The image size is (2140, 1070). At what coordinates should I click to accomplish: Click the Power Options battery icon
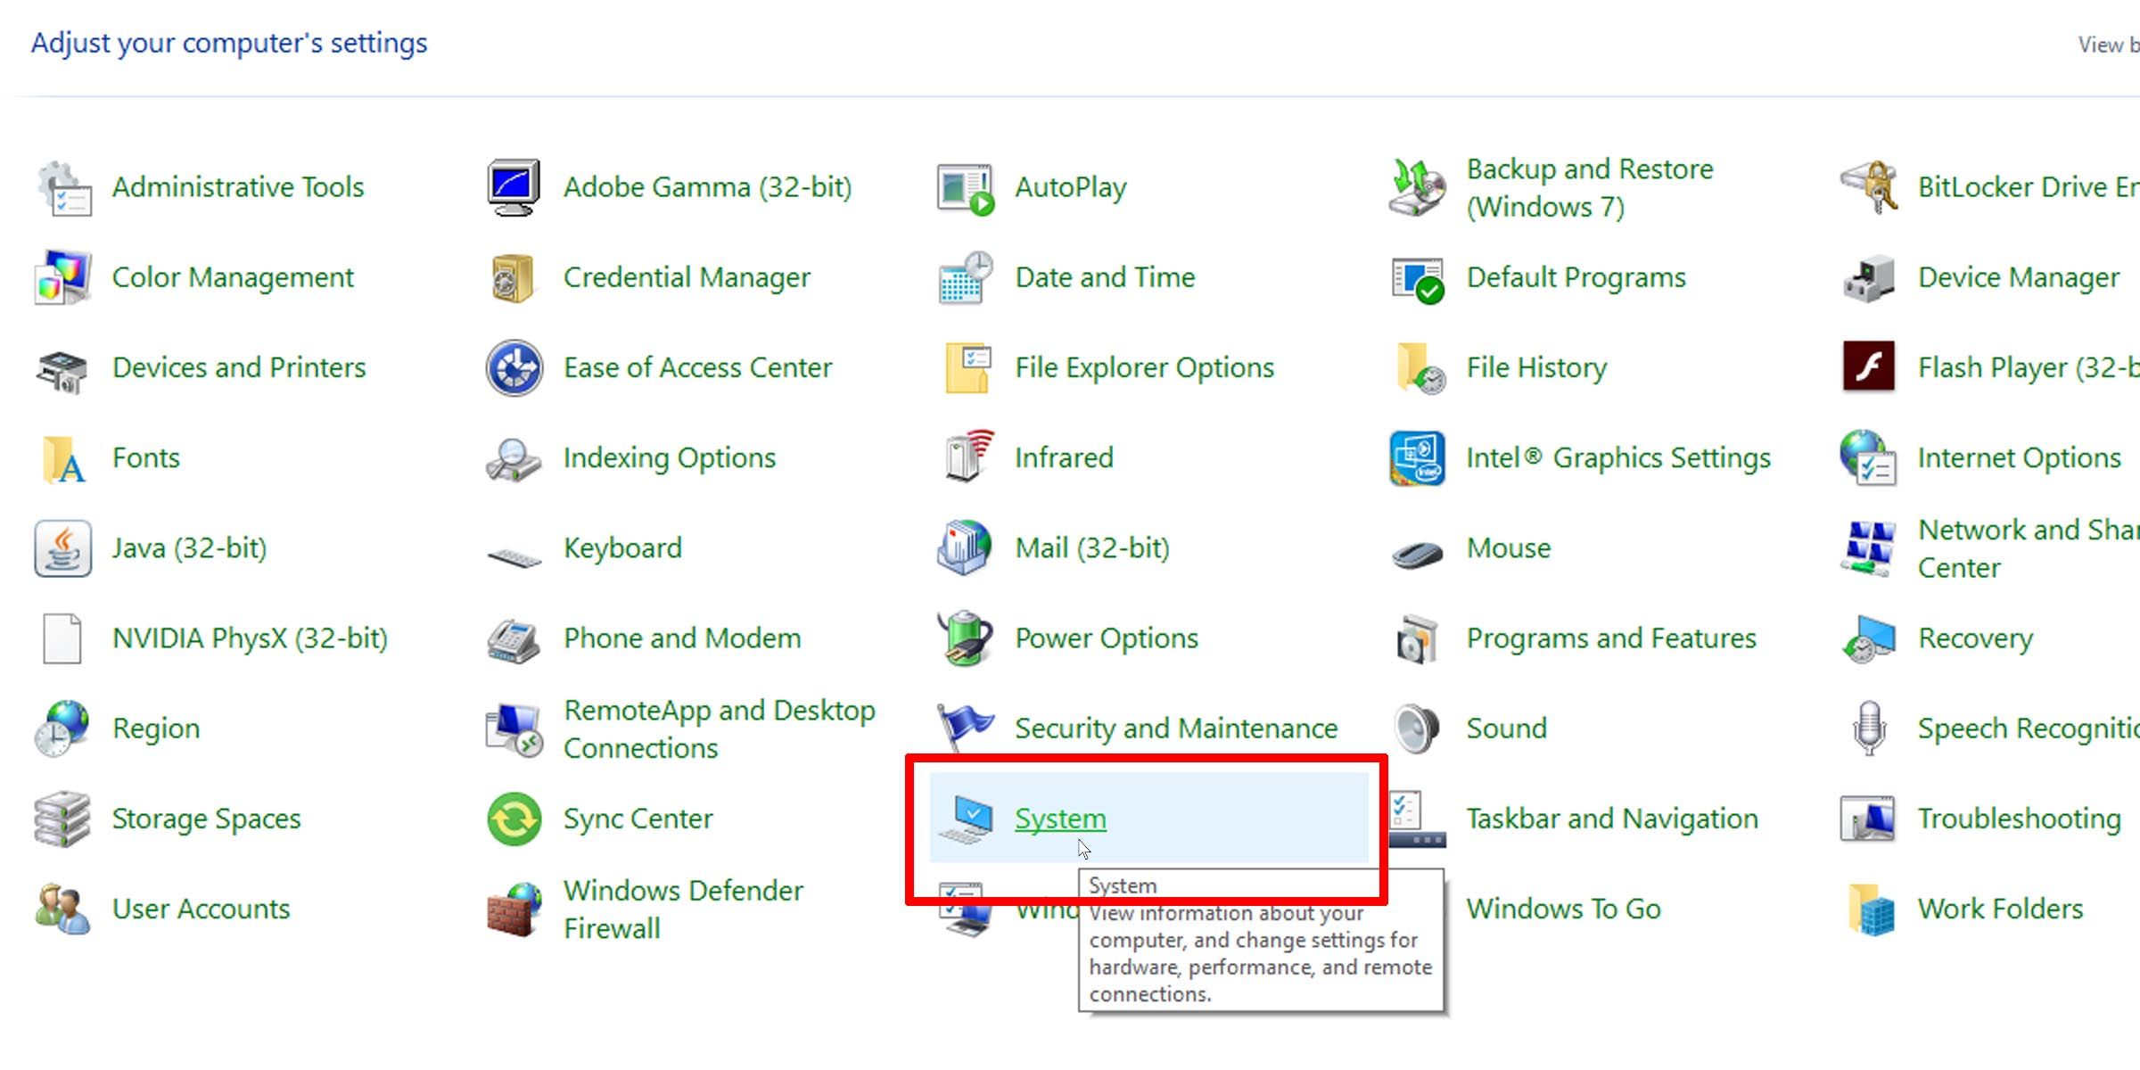pos(965,638)
